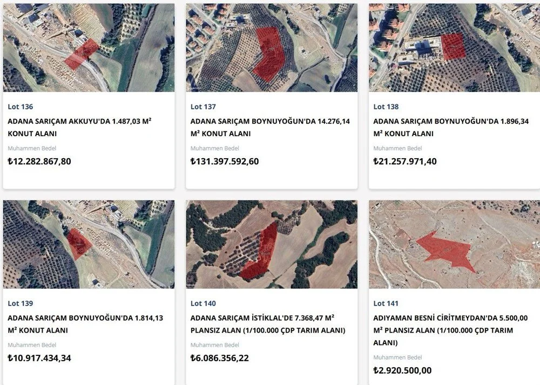
Task: Open the Lot 141 satellite image thumbnail
Action: (454, 244)
